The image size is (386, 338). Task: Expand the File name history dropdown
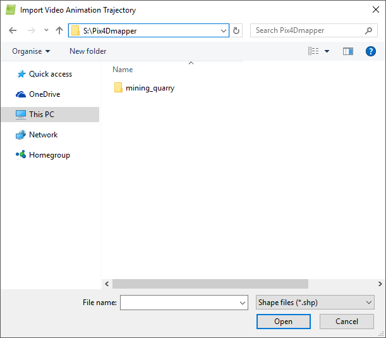(243, 303)
